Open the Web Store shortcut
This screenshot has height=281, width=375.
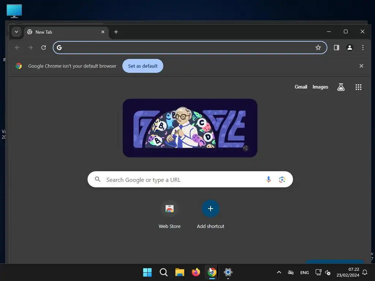(x=170, y=214)
